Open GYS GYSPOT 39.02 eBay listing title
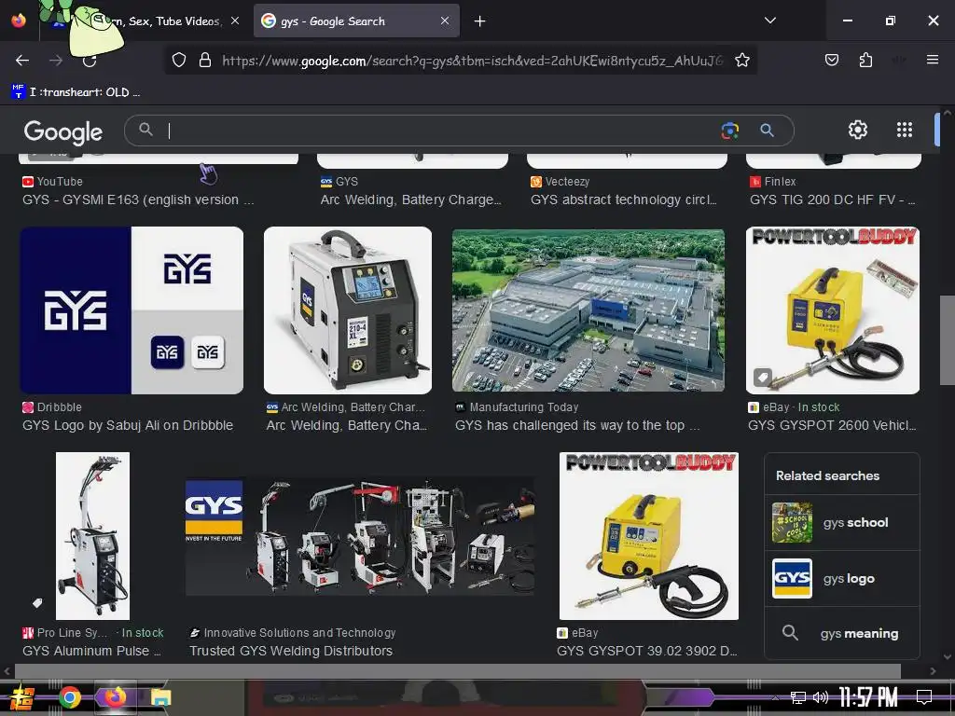This screenshot has width=955, height=716. click(x=647, y=651)
